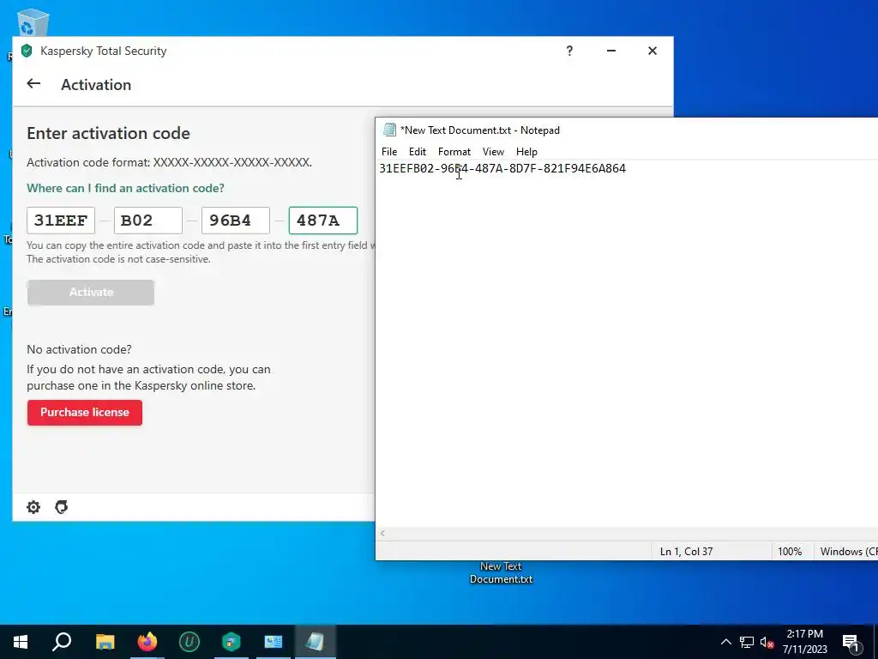Viewport: 878px width, 659px height.
Task: Select New Text Document.txt desktop icon
Action: pos(501,572)
